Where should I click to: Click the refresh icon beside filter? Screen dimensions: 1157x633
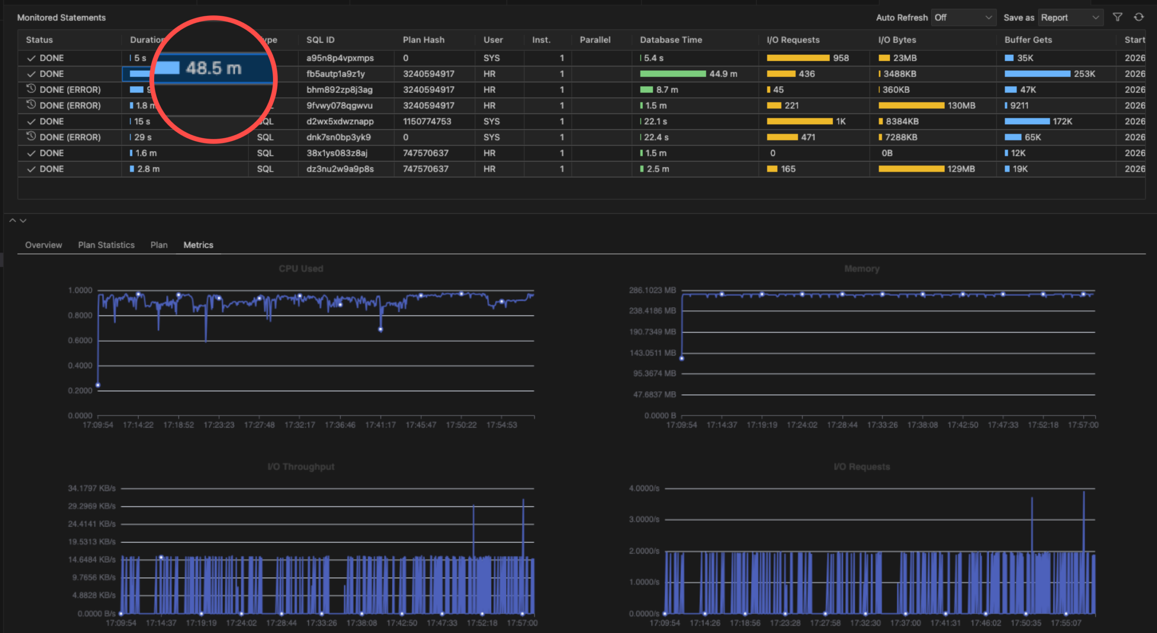click(x=1138, y=17)
